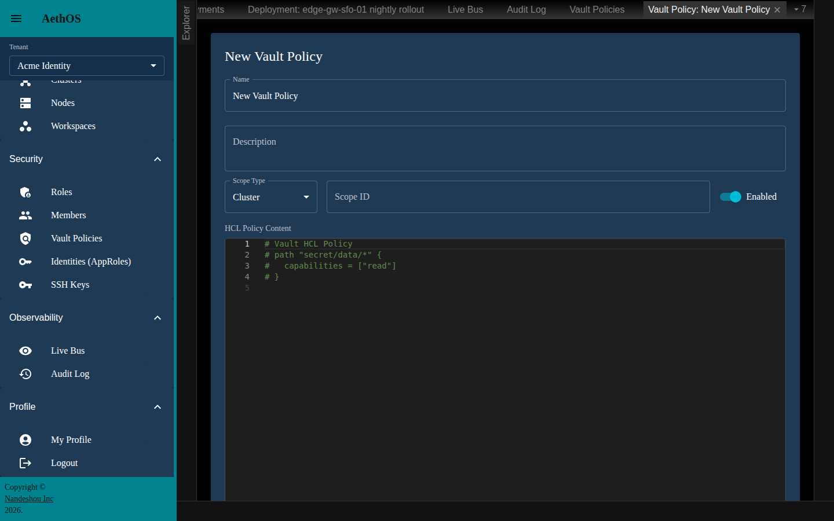Go to Nodes in the sidebar
Viewport: 834px width, 521px height.
click(x=87, y=103)
